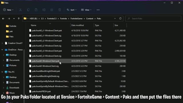
Task: Select pakchunk0_s3-WindowsClient.sig file
Action: click(77, 56)
